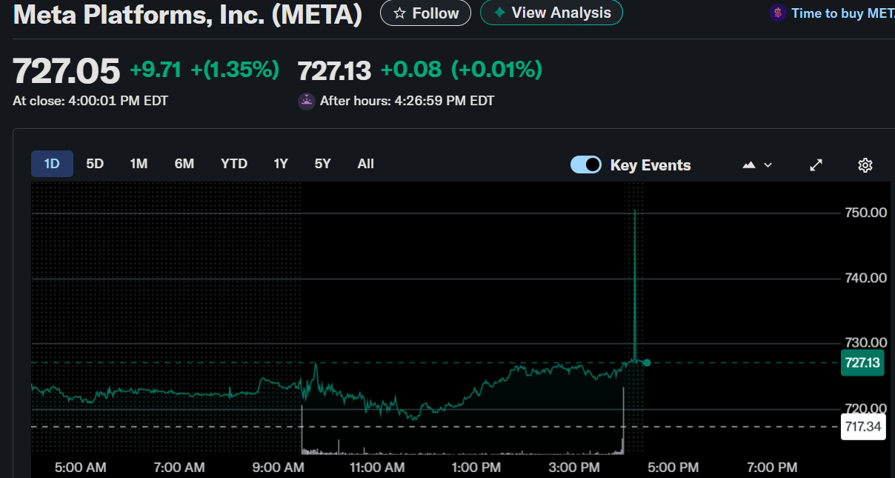895x478 pixels.
Task: Open the 'Time to buy META' link
Action: [842, 13]
